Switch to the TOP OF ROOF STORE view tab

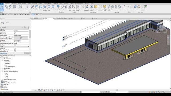click(x=61, y=19)
